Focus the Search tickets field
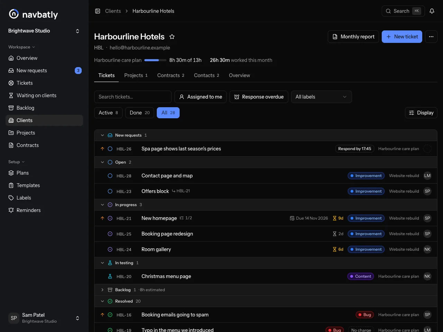Viewport: 443px width, 332px height. click(133, 97)
